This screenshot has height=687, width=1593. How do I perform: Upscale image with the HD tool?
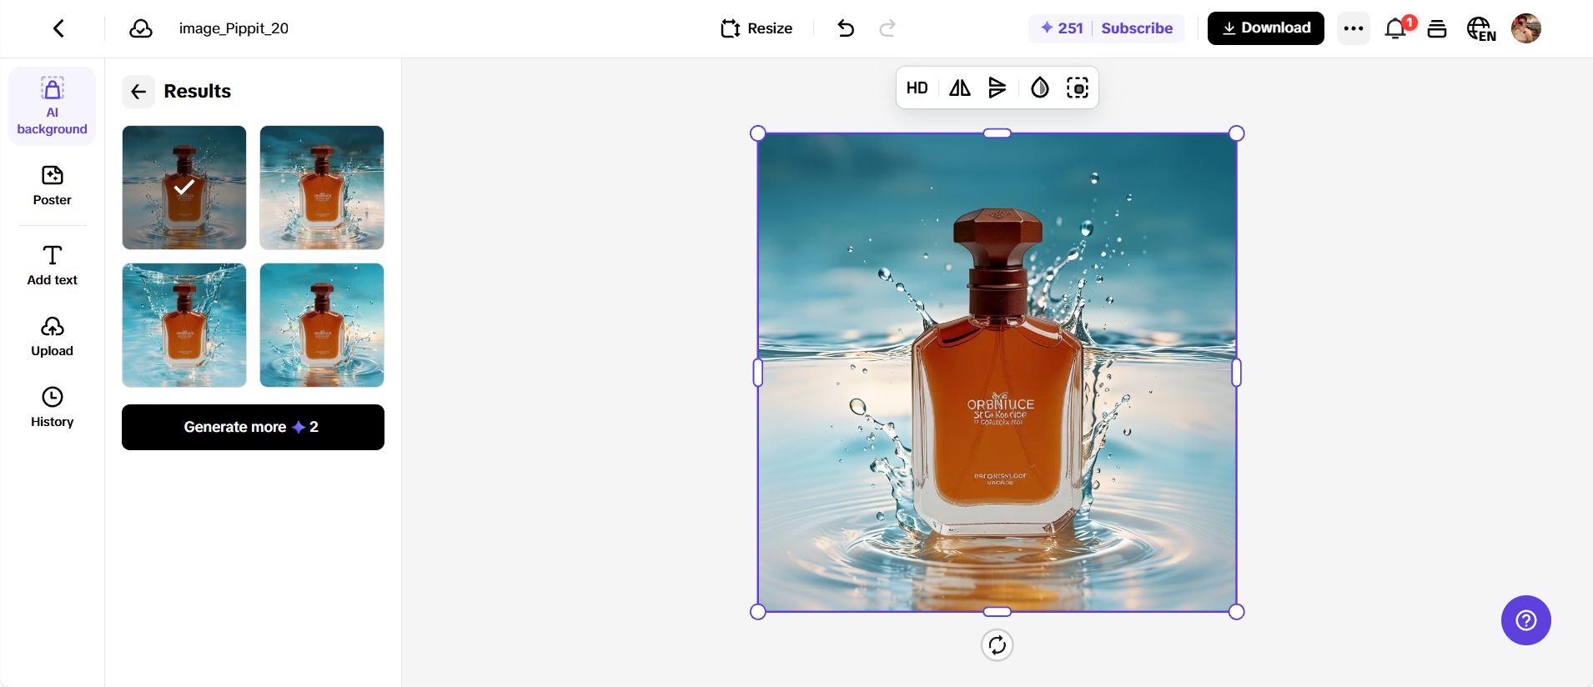click(x=917, y=88)
